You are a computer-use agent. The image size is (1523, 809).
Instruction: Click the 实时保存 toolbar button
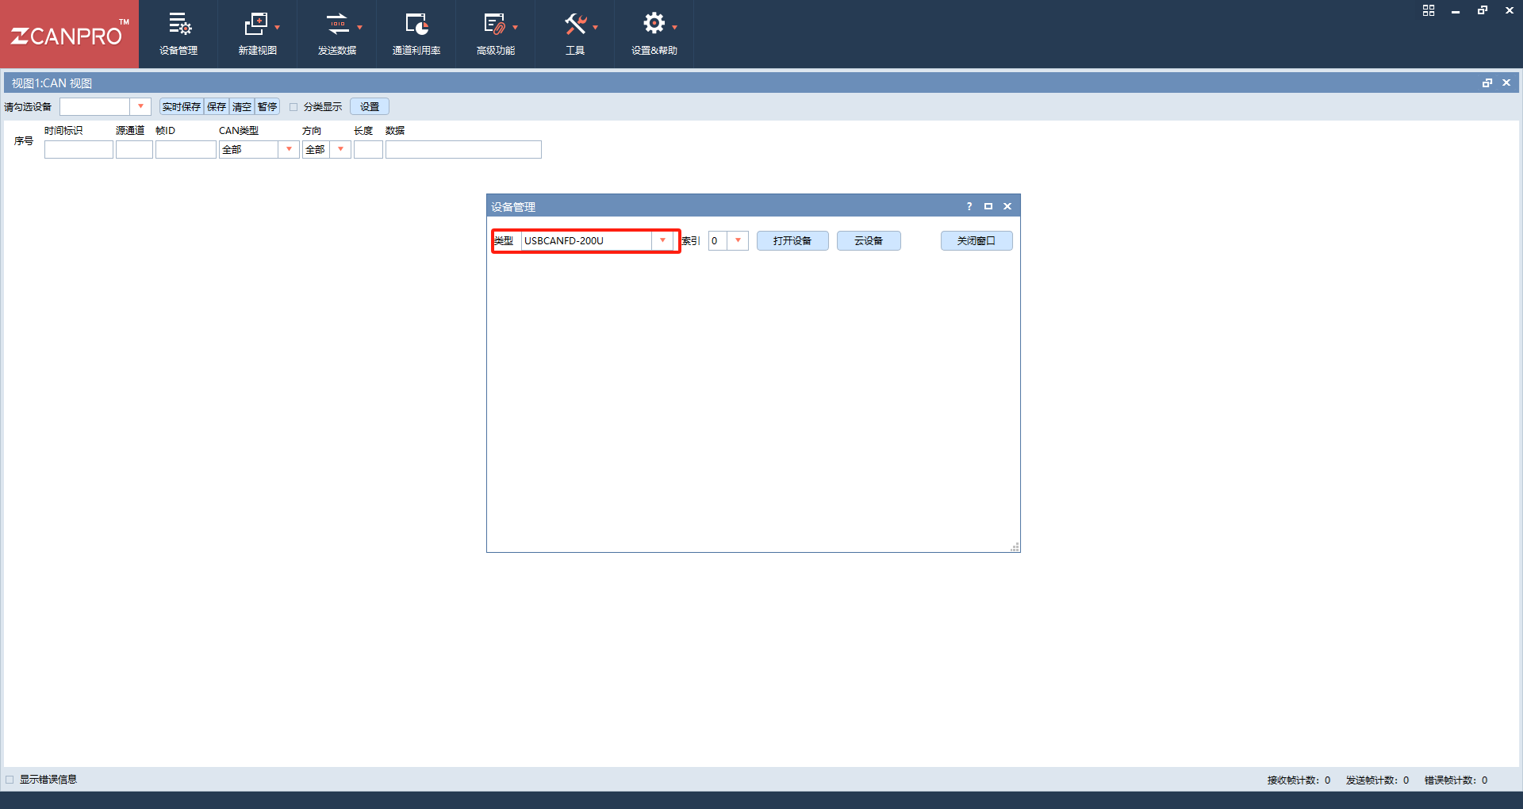click(182, 107)
